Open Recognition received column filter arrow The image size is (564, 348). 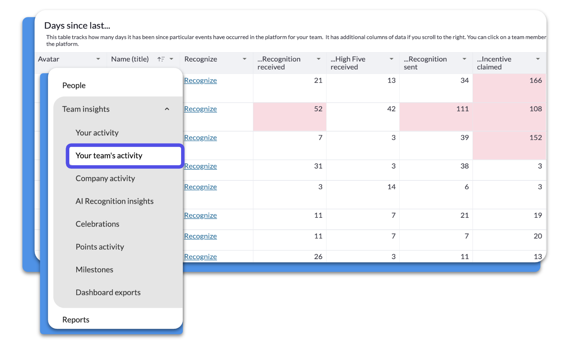[x=319, y=59]
